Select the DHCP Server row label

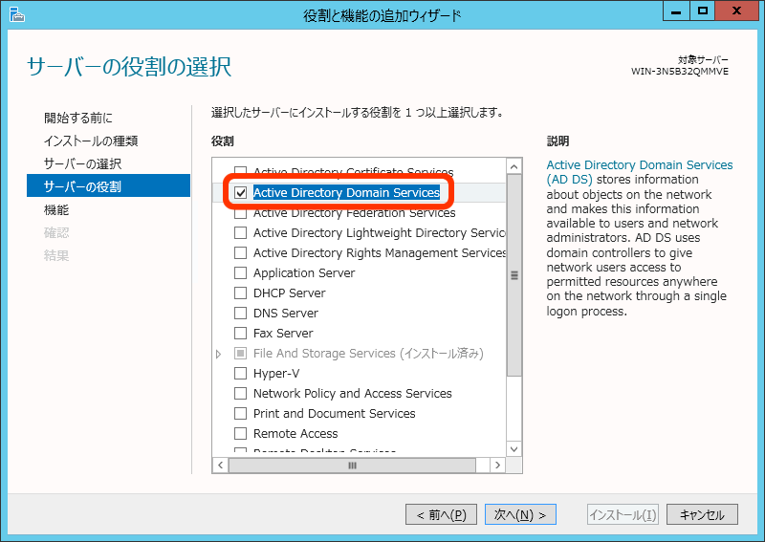(x=290, y=293)
